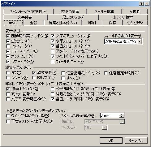This screenshot has width=151, height=147.
Task: Increase スタイル名表示領域 with up spinner arrow
Action: pos(122,114)
